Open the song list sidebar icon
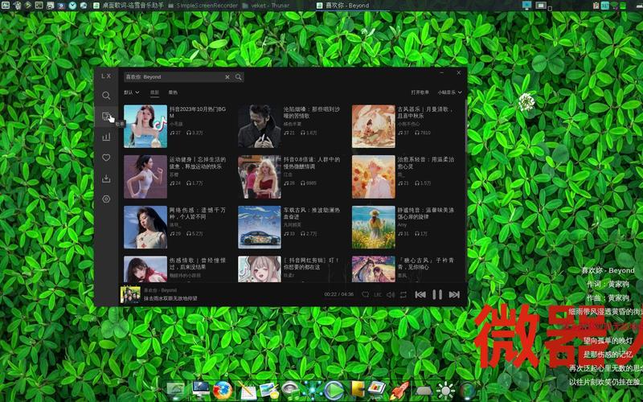Screen dimensions: 643x402 [106, 116]
